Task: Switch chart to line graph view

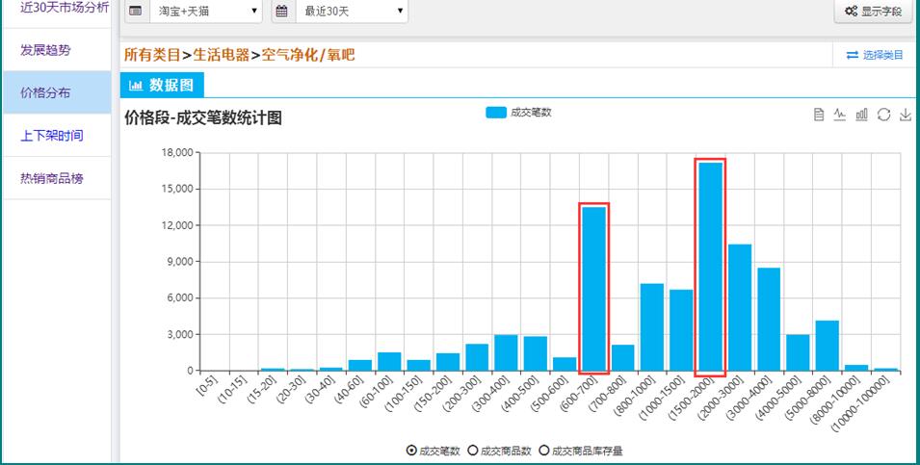Action: [x=840, y=116]
